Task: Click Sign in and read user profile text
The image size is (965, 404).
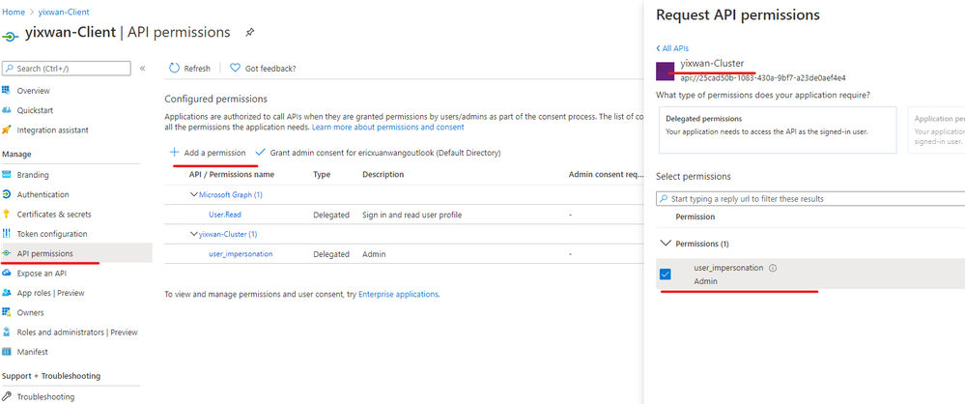Action: point(412,215)
